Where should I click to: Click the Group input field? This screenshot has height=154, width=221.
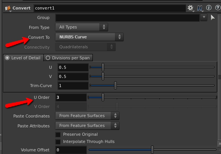click(x=127, y=17)
